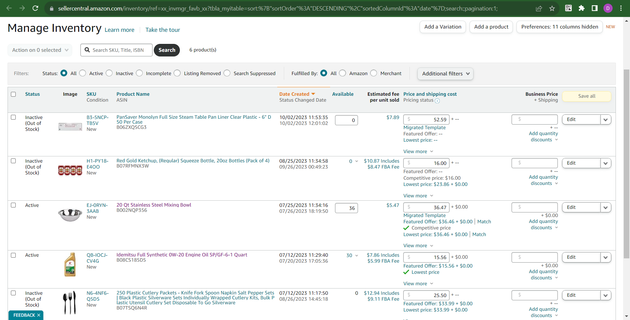Click the Date Created sort arrow
The width and height of the screenshot is (630, 320).
[x=313, y=94]
